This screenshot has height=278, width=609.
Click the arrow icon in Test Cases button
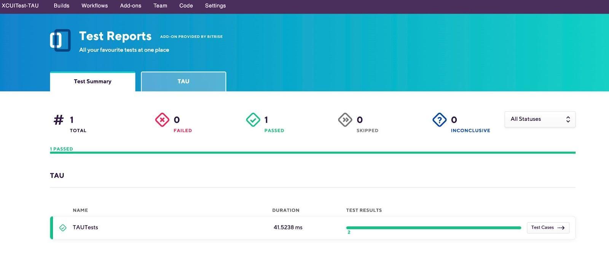561,228
